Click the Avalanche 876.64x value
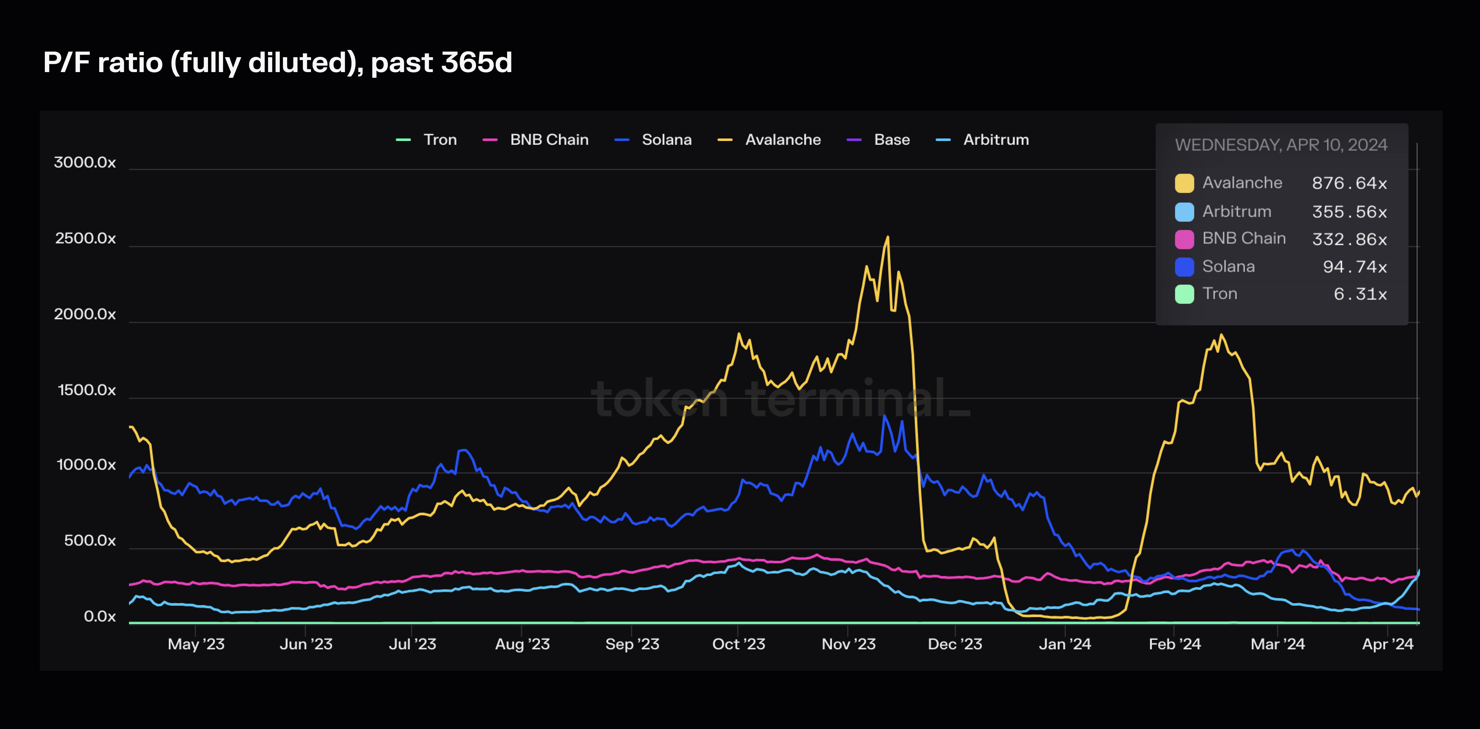This screenshot has height=729, width=1480. (x=1349, y=183)
